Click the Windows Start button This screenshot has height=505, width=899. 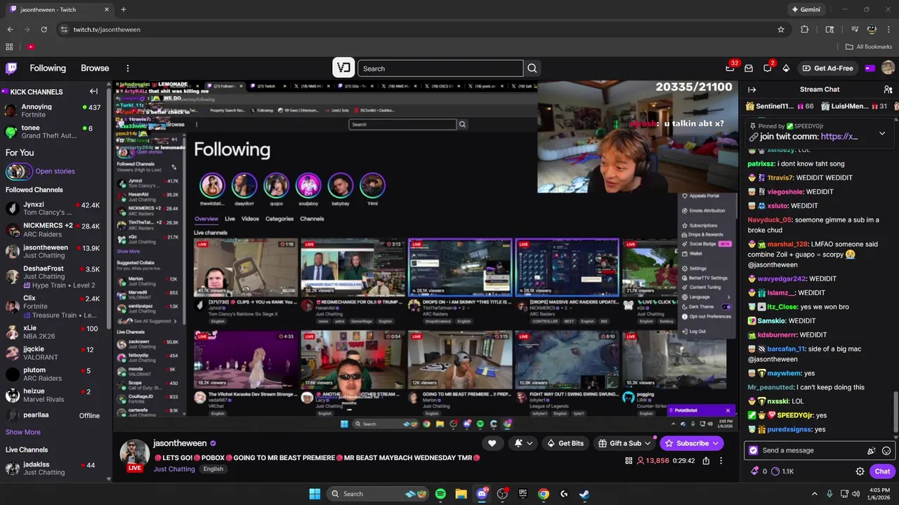tap(315, 494)
